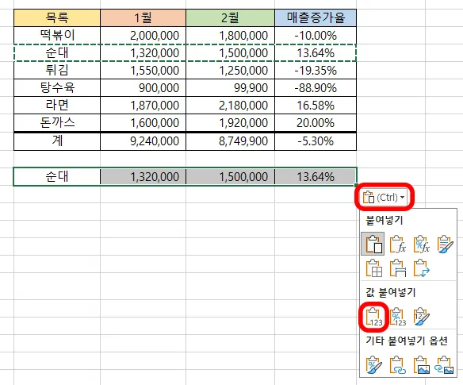Select the 목록 header cell

tap(57, 17)
